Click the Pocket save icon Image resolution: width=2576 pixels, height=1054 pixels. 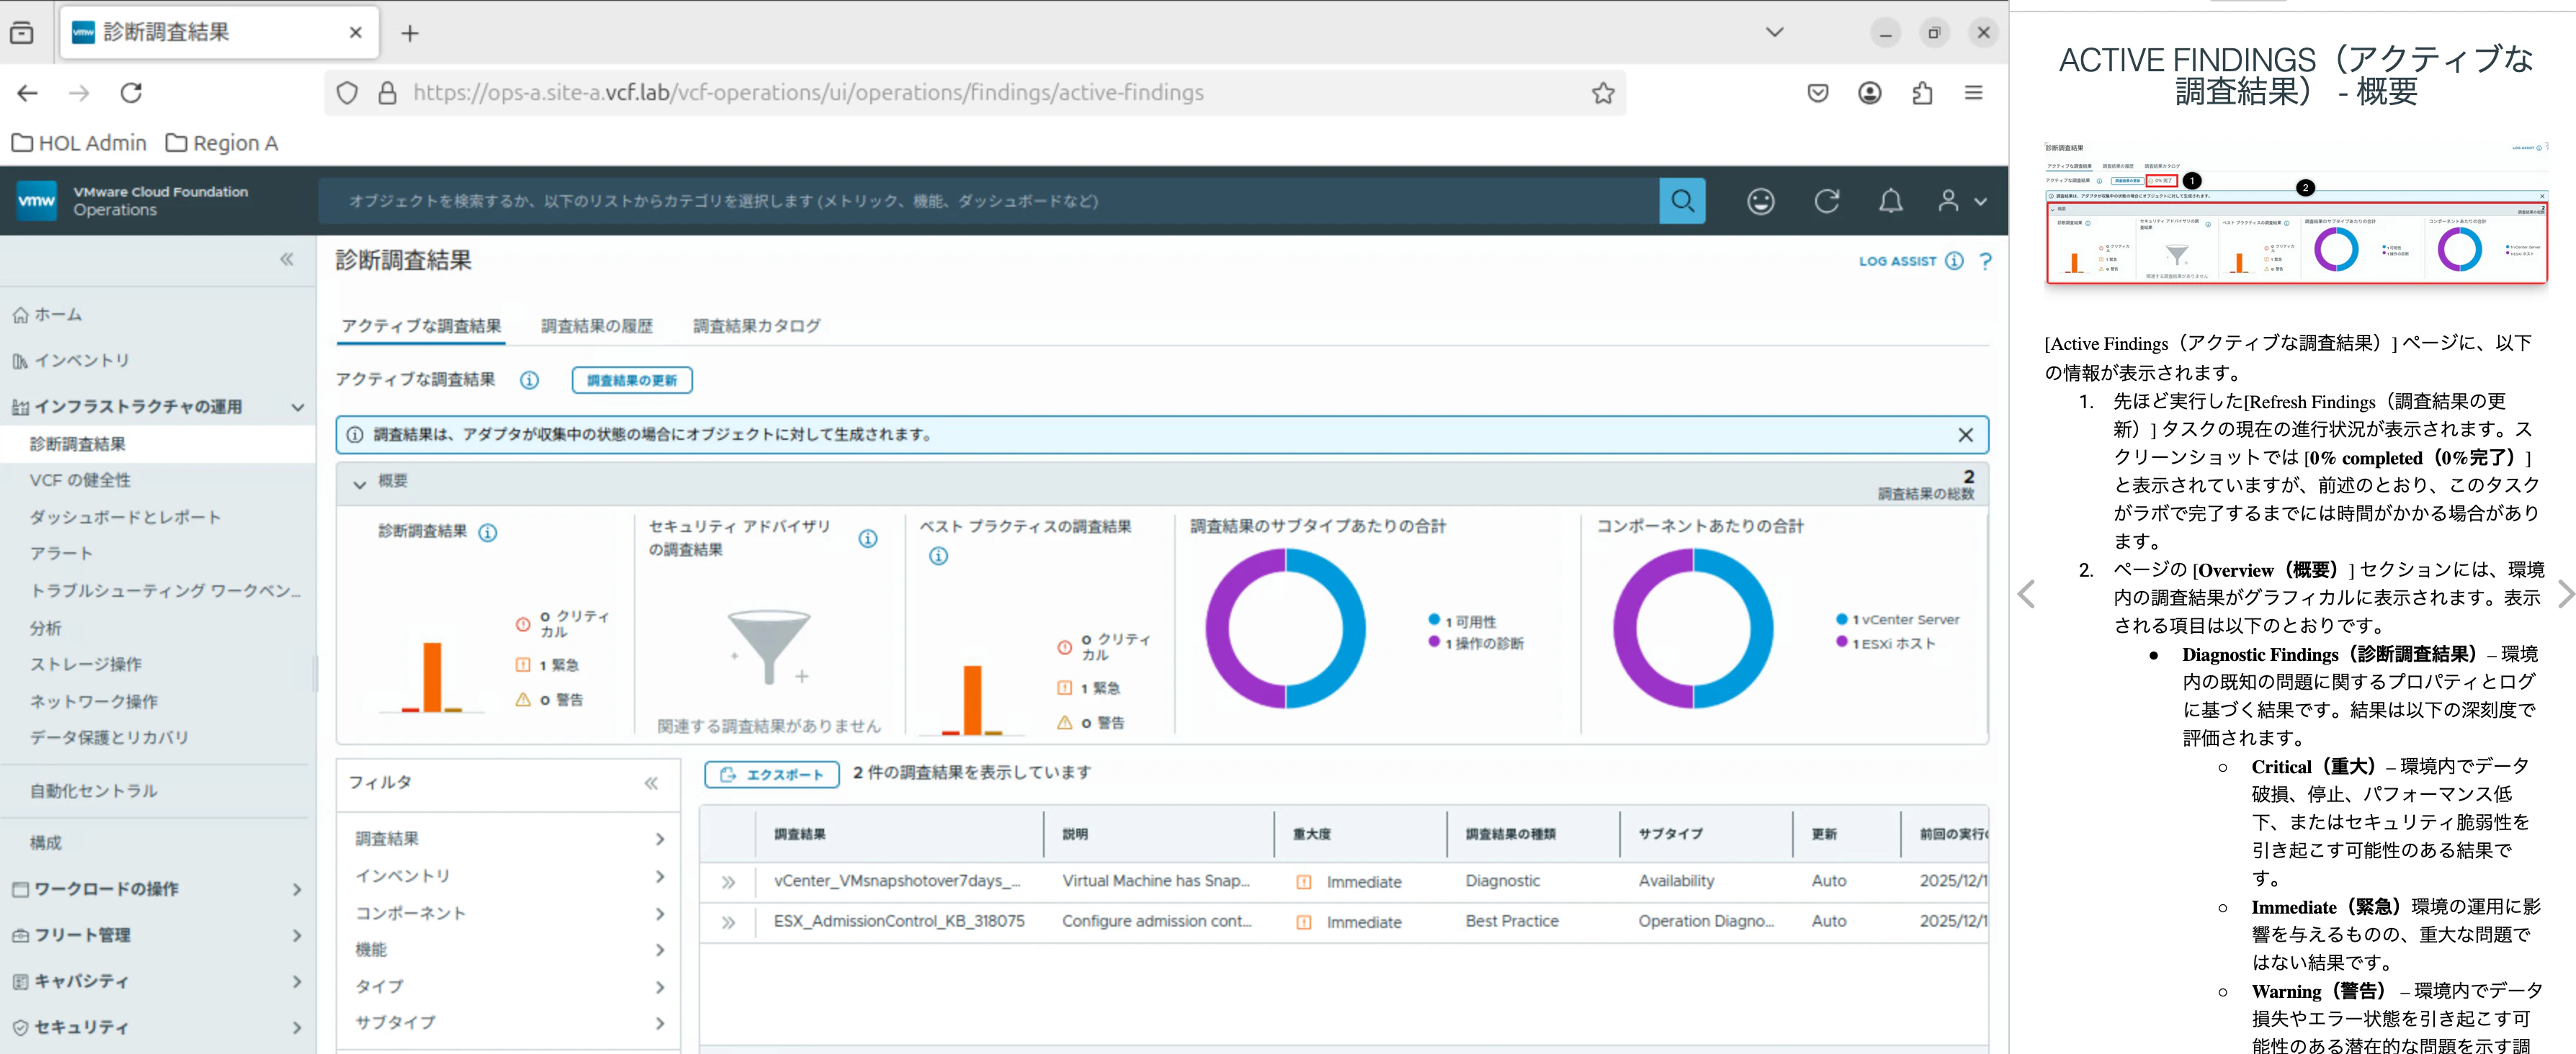click(x=1817, y=93)
